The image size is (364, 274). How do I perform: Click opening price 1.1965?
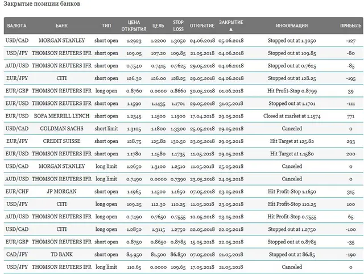134,192
